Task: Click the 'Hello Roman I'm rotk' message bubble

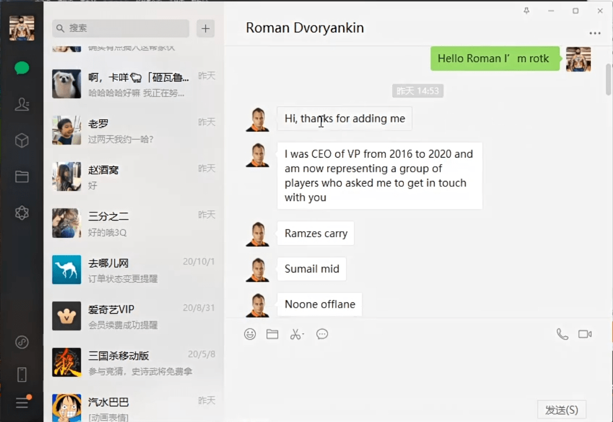Action: pos(494,59)
